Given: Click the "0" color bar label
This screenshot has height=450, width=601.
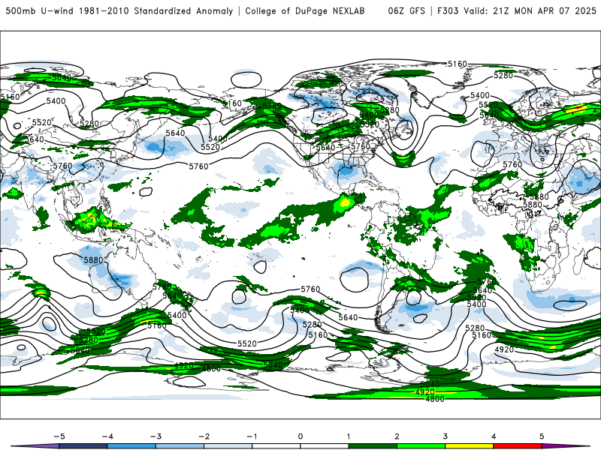Looking at the screenshot, I should pos(300,436).
